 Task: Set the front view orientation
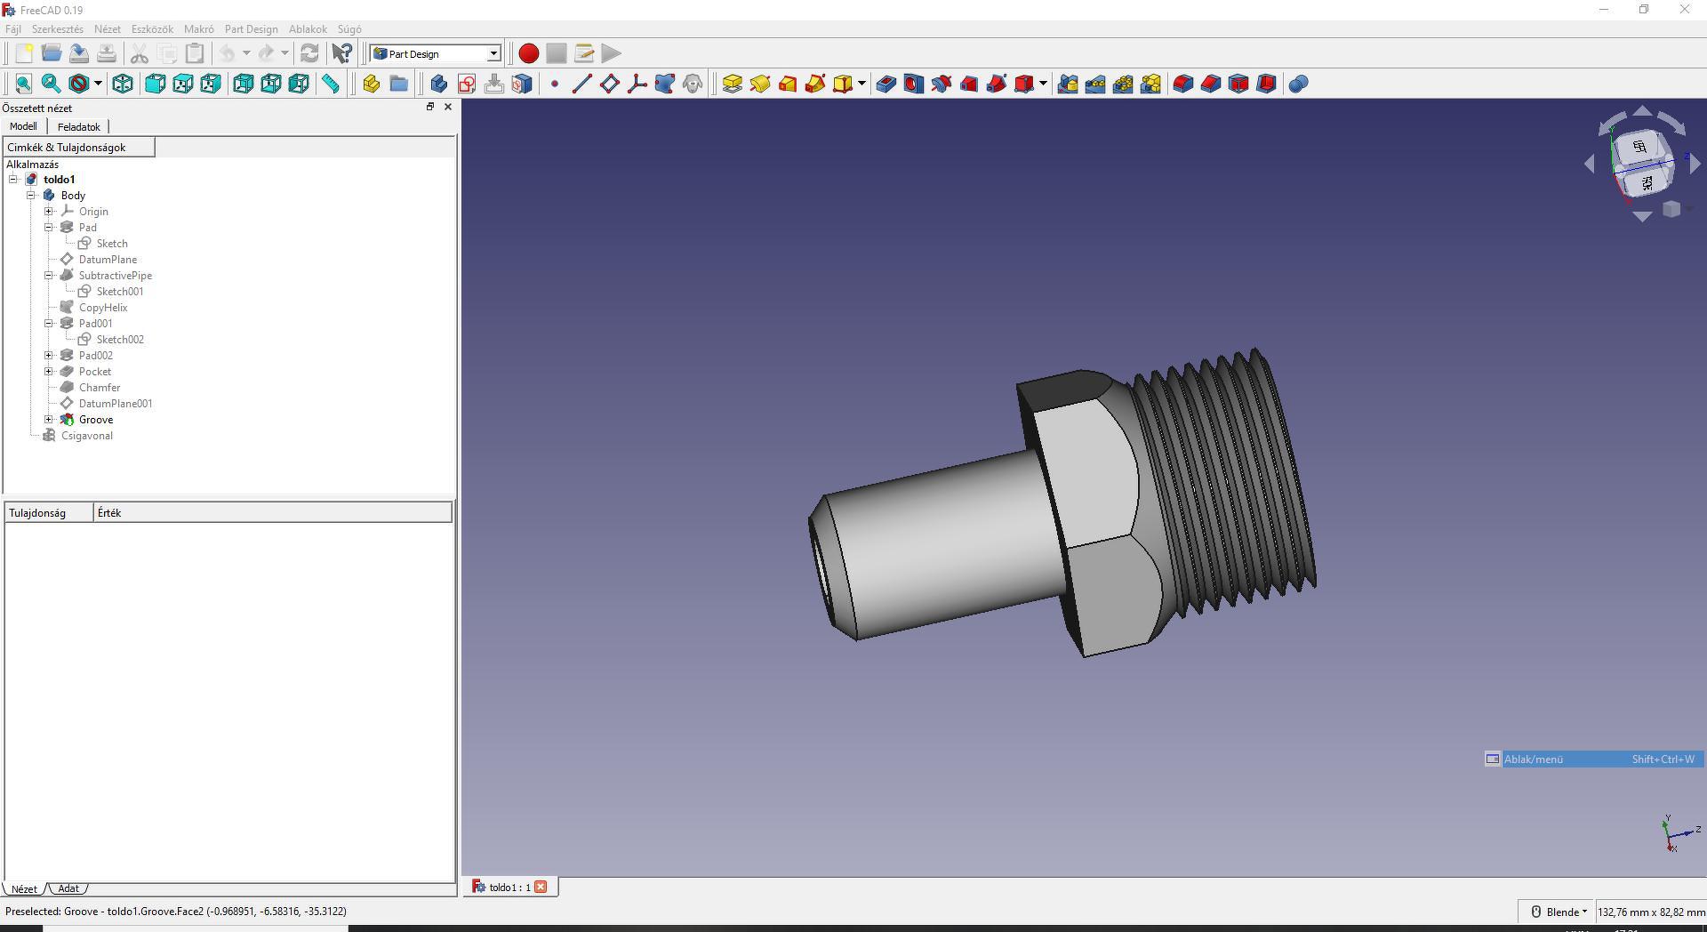(x=156, y=84)
